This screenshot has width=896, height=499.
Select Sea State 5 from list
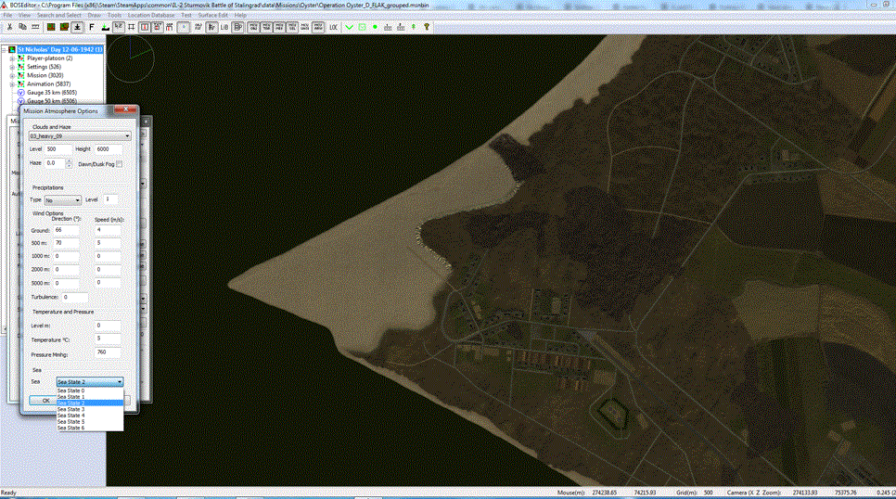click(90, 422)
